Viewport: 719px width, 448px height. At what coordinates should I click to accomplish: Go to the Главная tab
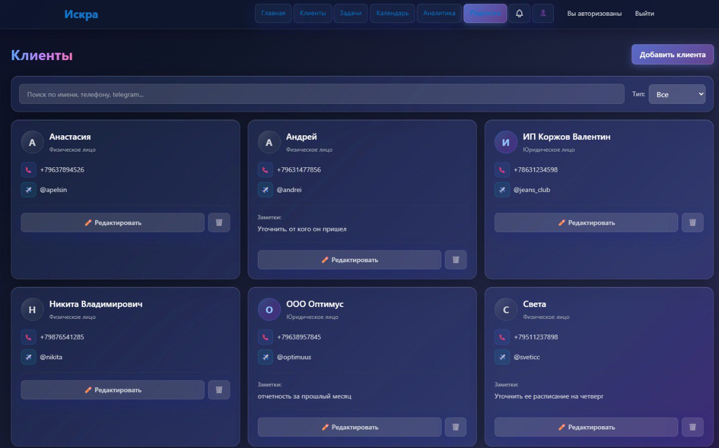(273, 13)
